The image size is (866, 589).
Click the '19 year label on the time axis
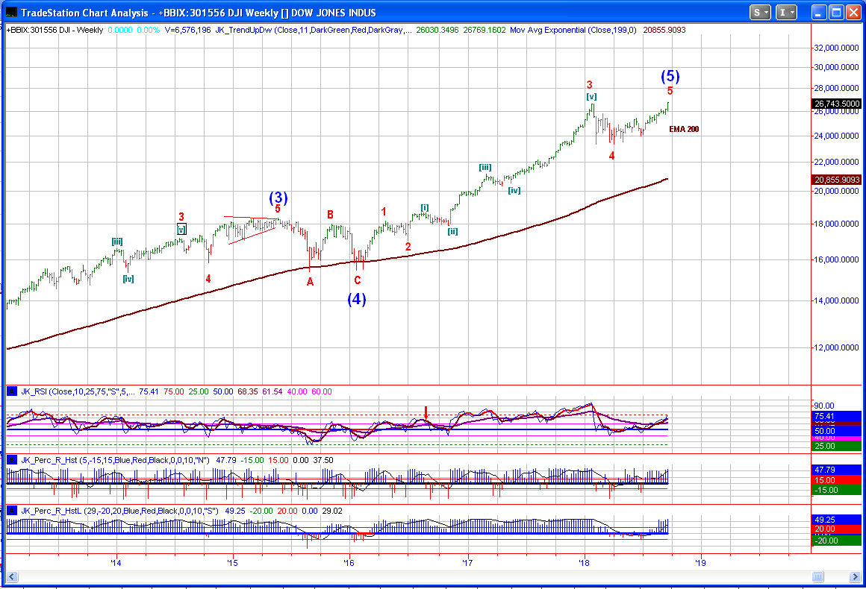(700, 563)
